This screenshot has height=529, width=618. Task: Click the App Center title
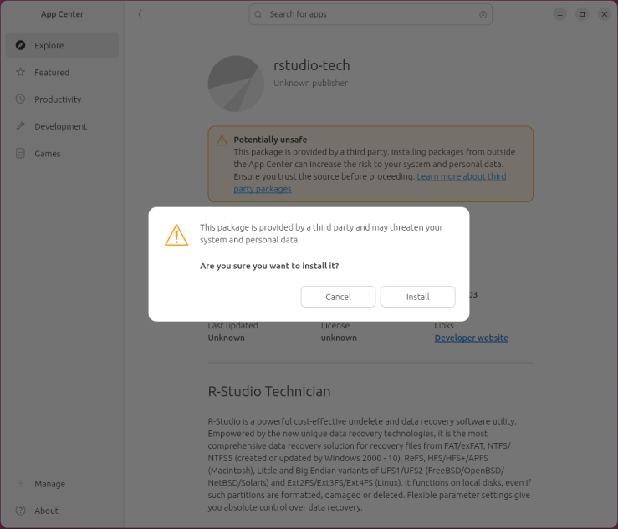tap(62, 14)
